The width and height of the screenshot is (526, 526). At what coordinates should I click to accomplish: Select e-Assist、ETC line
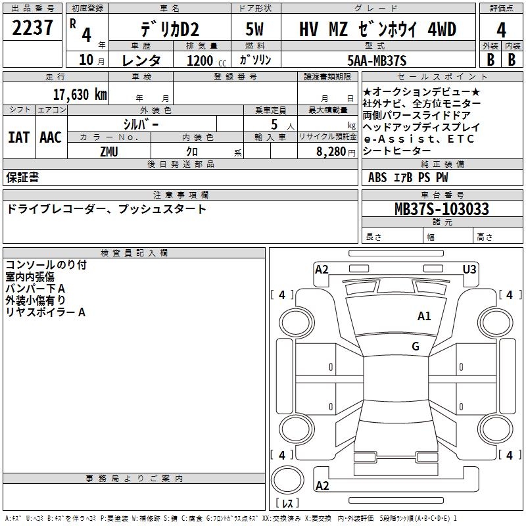(419, 139)
